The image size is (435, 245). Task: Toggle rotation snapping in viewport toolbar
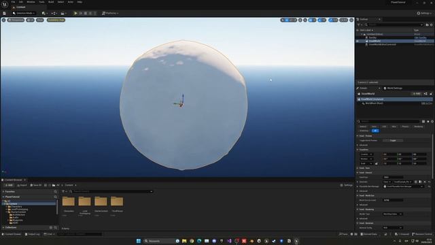coord(319,20)
